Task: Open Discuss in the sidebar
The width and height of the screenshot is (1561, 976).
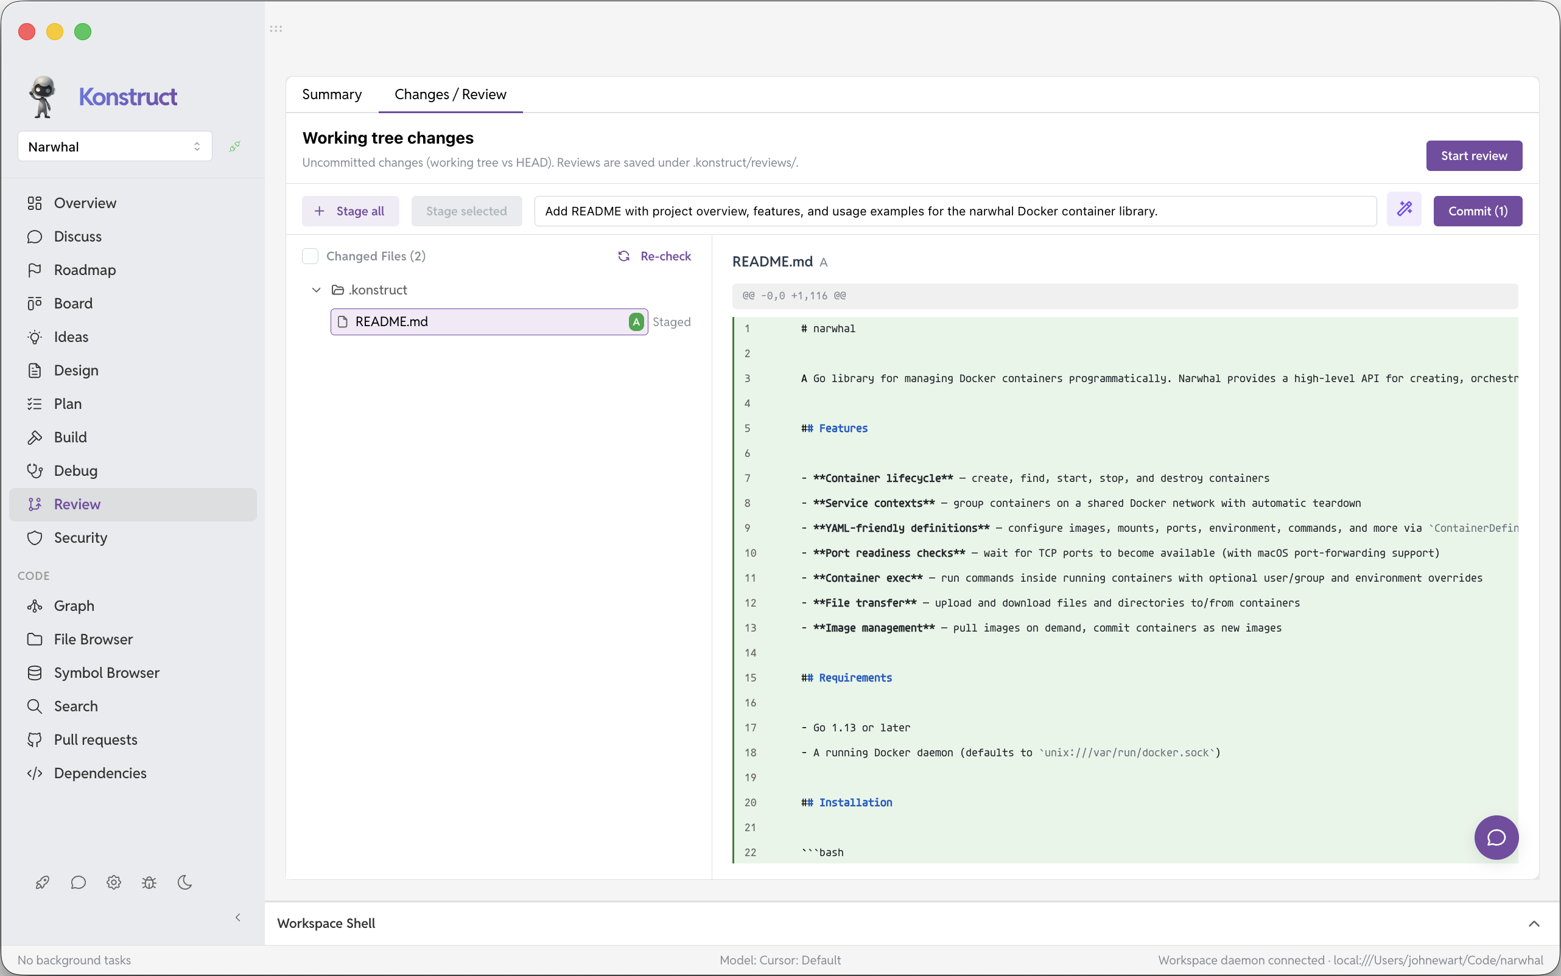Action: pyautogui.click(x=133, y=236)
